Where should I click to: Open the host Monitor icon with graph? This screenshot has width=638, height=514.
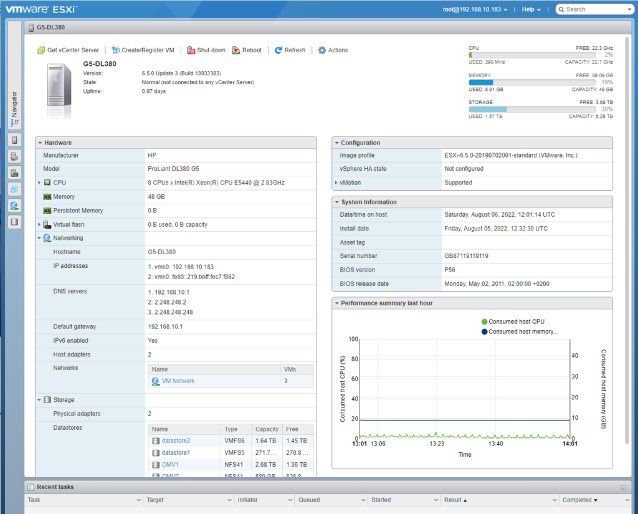pos(14,173)
